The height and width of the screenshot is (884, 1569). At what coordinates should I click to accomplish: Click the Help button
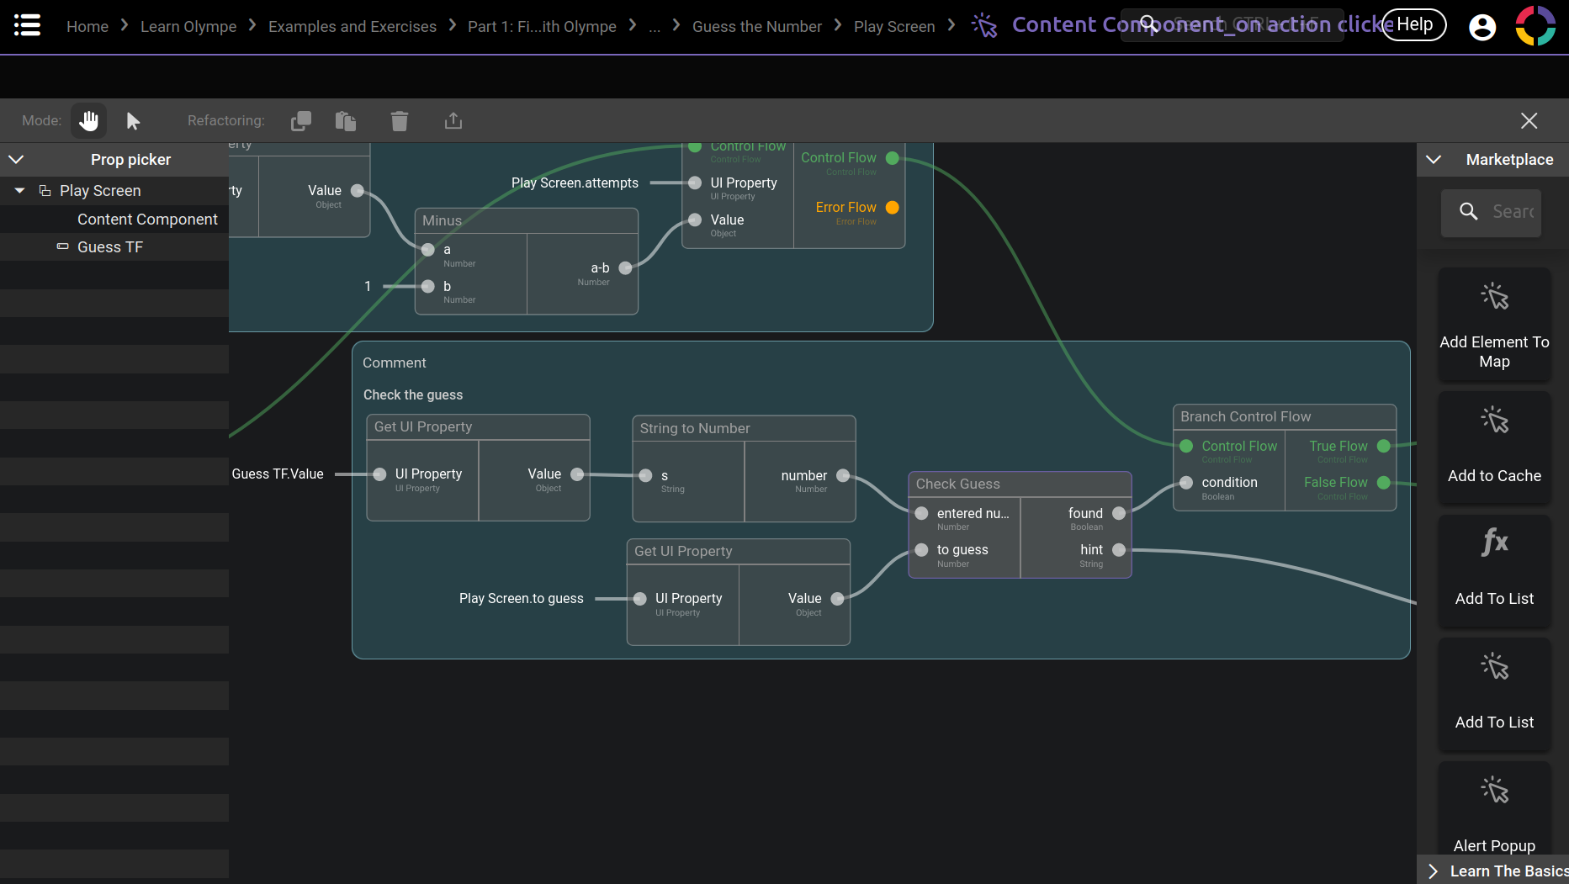(x=1414, y=25)
